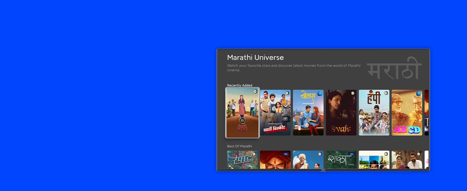Open the highlighted Vaat movie poster
This screenshot has width=467, height=191.
click(242, 113)
